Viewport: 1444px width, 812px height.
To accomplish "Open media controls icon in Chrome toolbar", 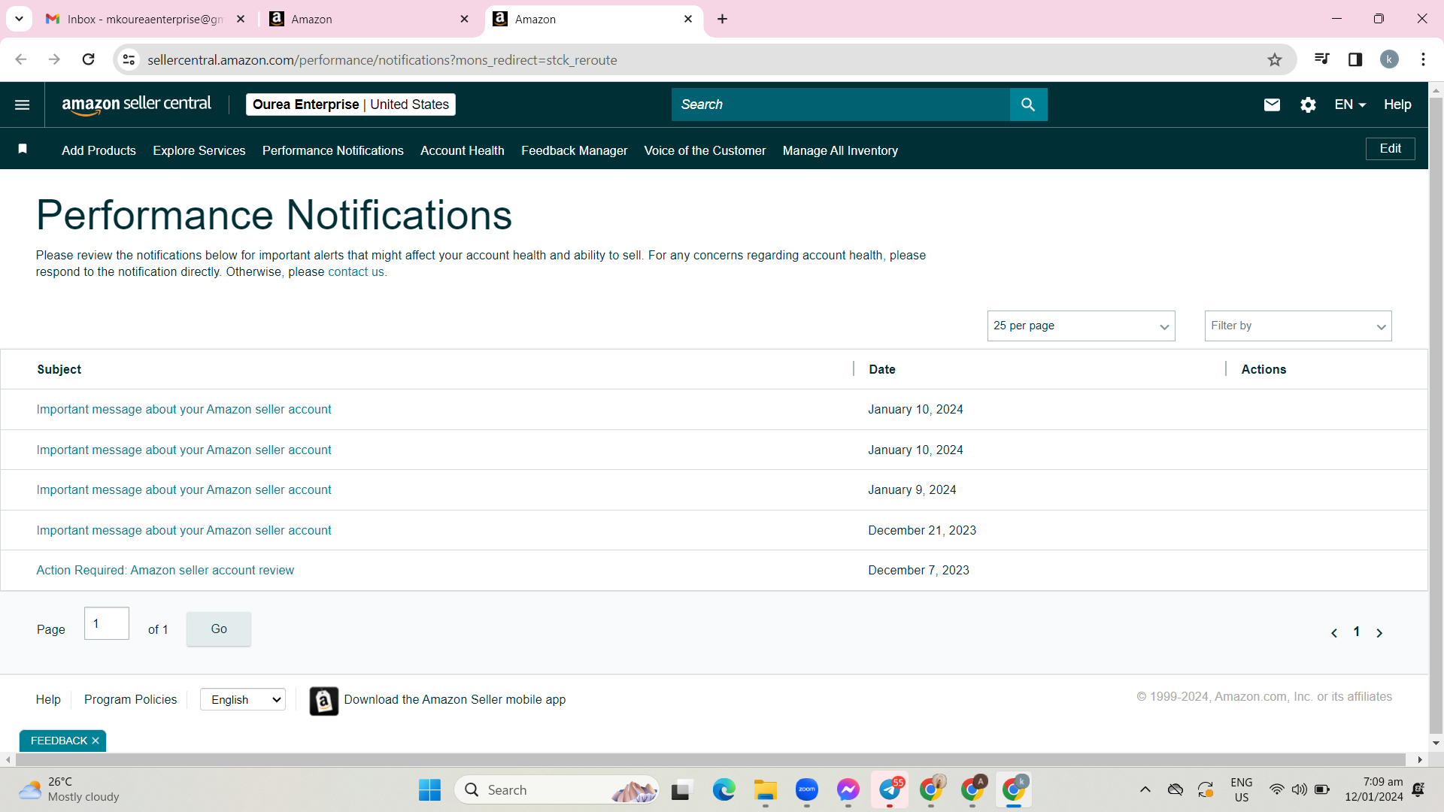I will pos(1321,59).
